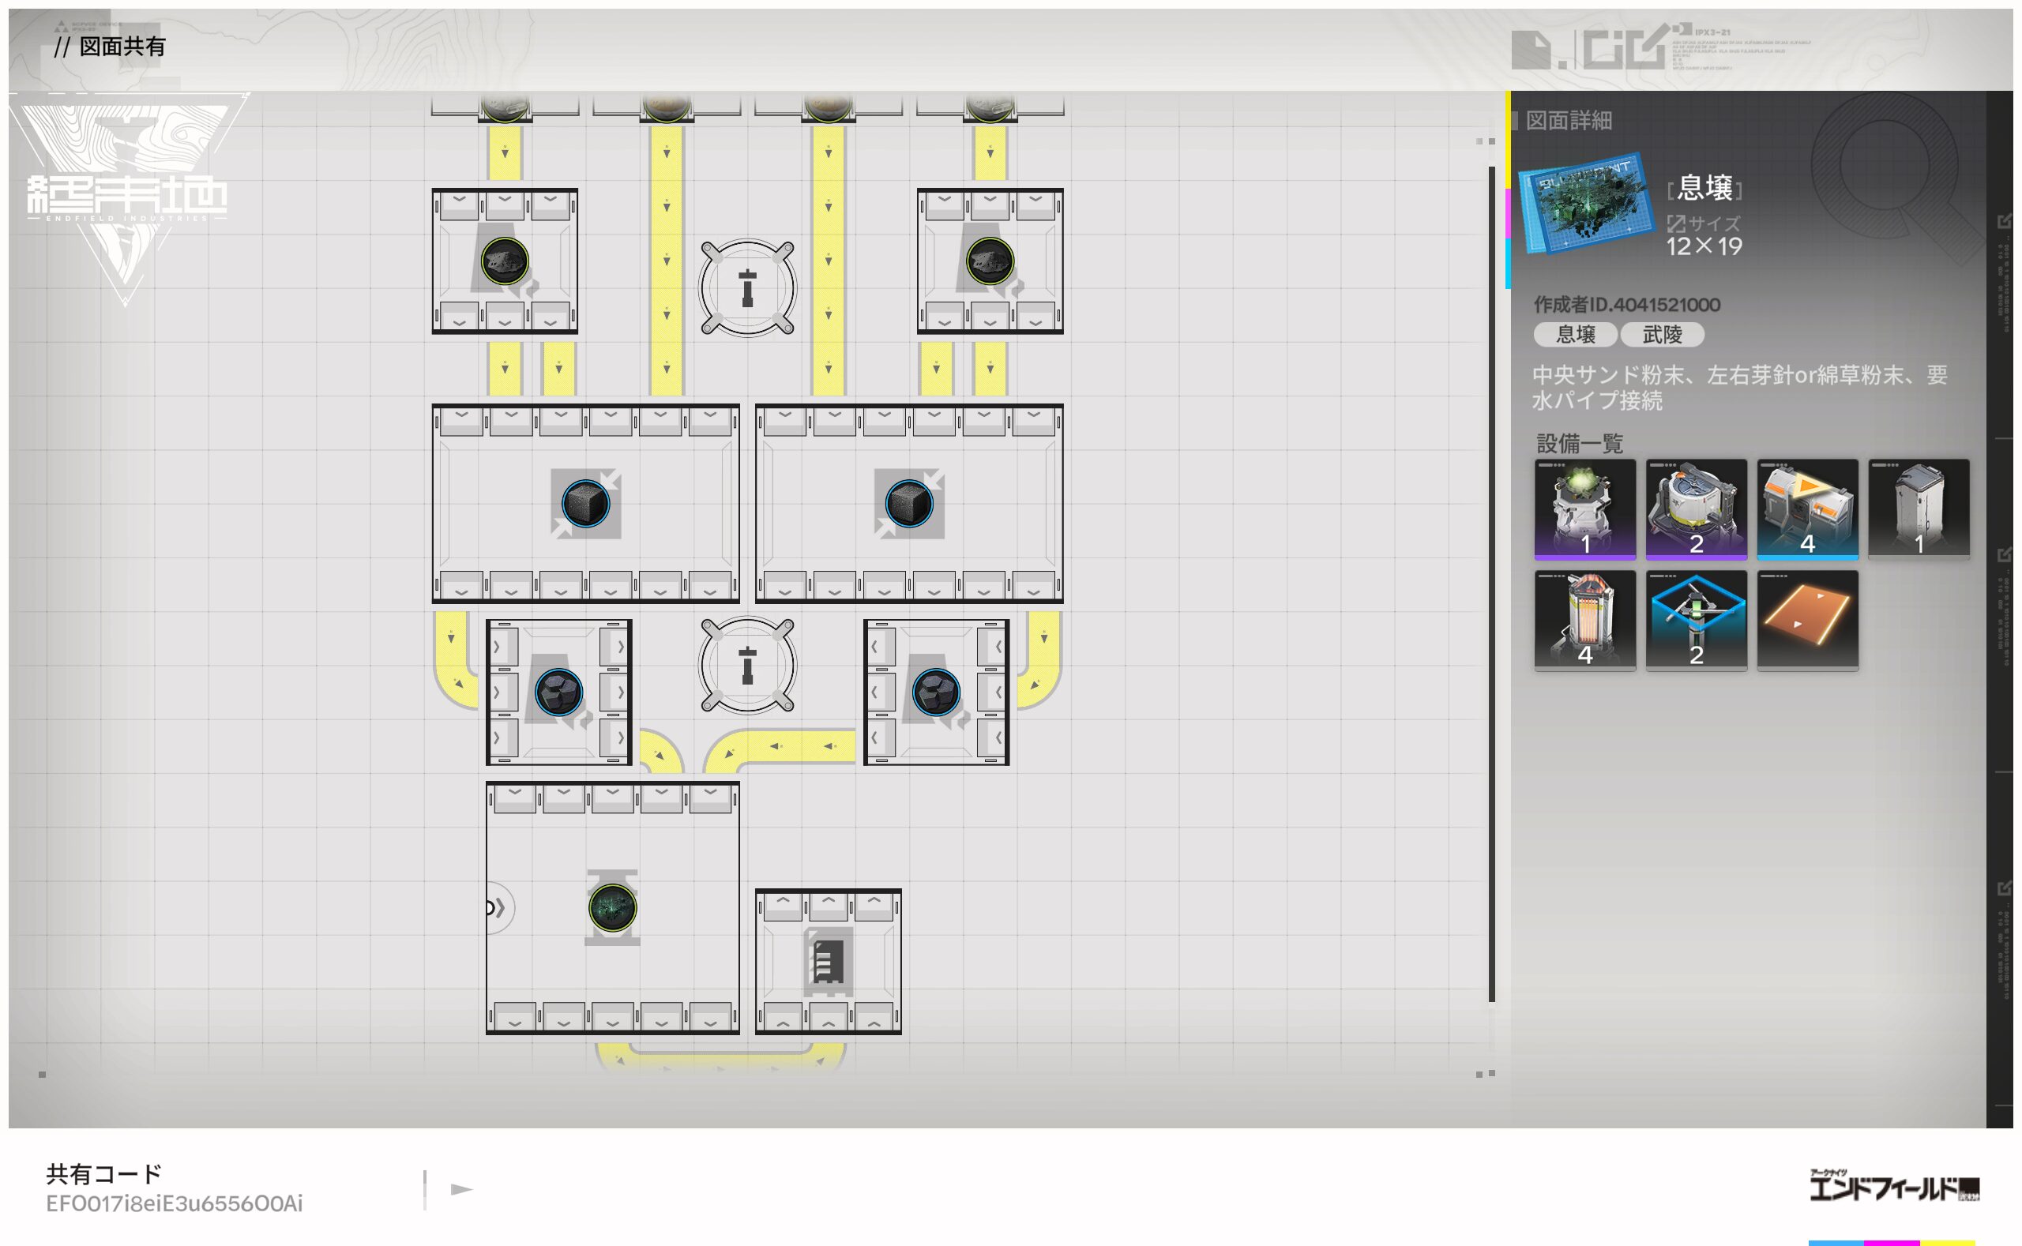Select the bottom-right machine with document icon
The height and width of the screenshot is (1246, 2022).
[828, 961]
